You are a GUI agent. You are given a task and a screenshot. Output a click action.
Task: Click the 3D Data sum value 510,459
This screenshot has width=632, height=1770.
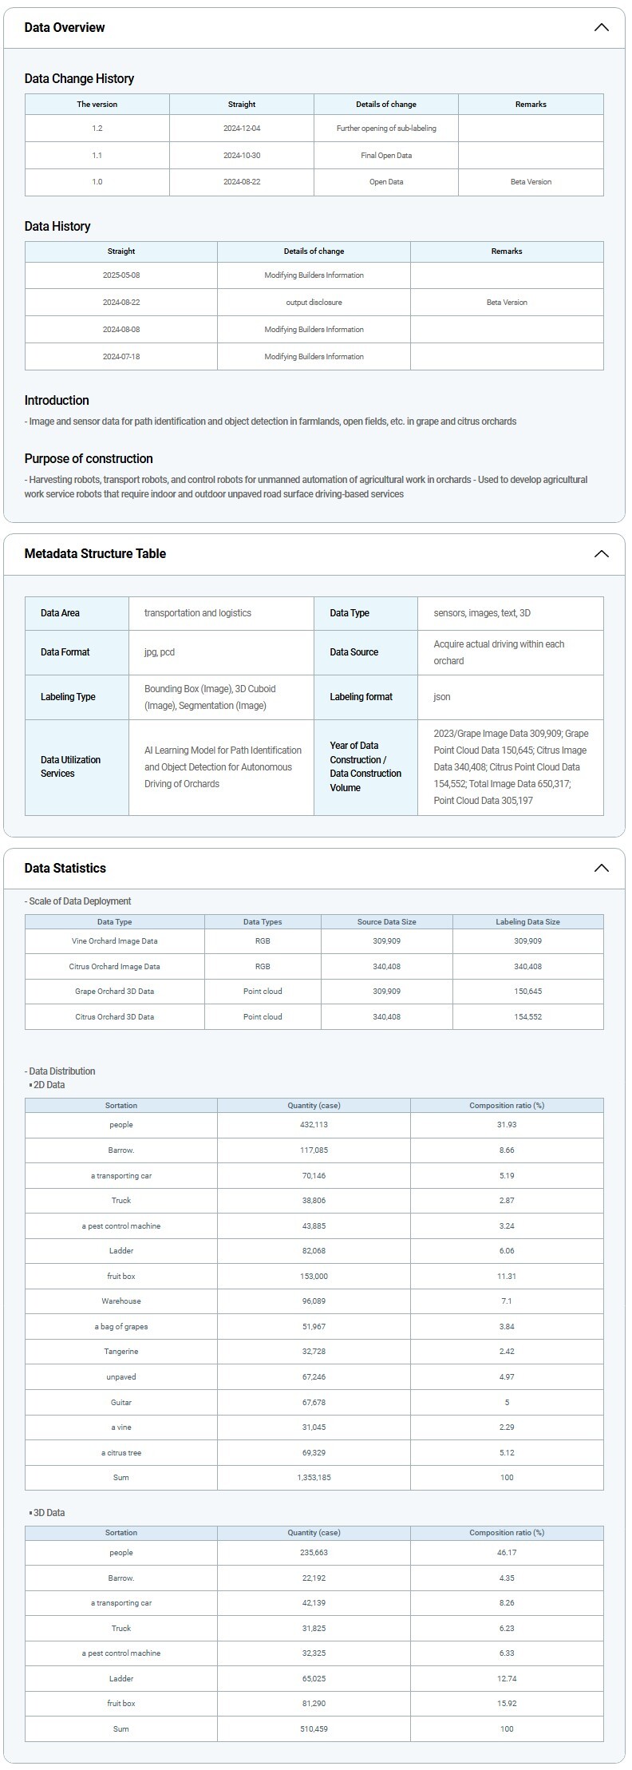314,1728
